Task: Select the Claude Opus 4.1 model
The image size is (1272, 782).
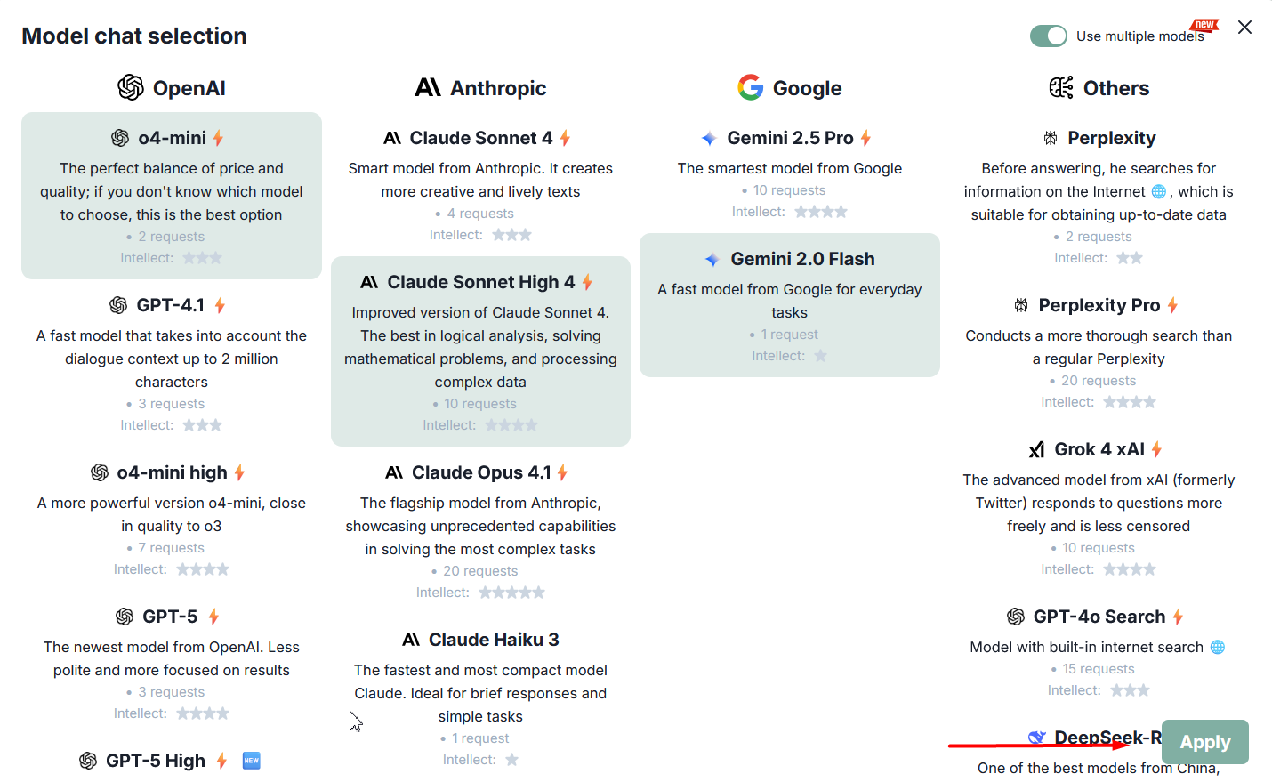Action: [480, 472]
